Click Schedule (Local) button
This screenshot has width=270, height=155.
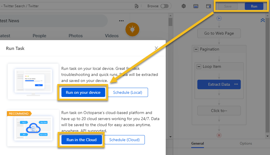127,92
